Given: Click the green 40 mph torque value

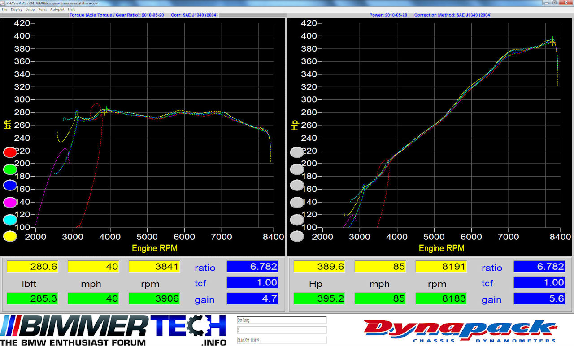Looking at the screenshot, I should [x=93, y=299].
